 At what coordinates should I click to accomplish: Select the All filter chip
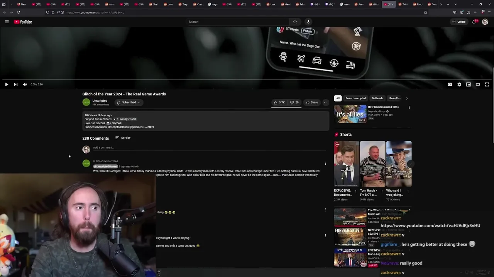point(338,98)
